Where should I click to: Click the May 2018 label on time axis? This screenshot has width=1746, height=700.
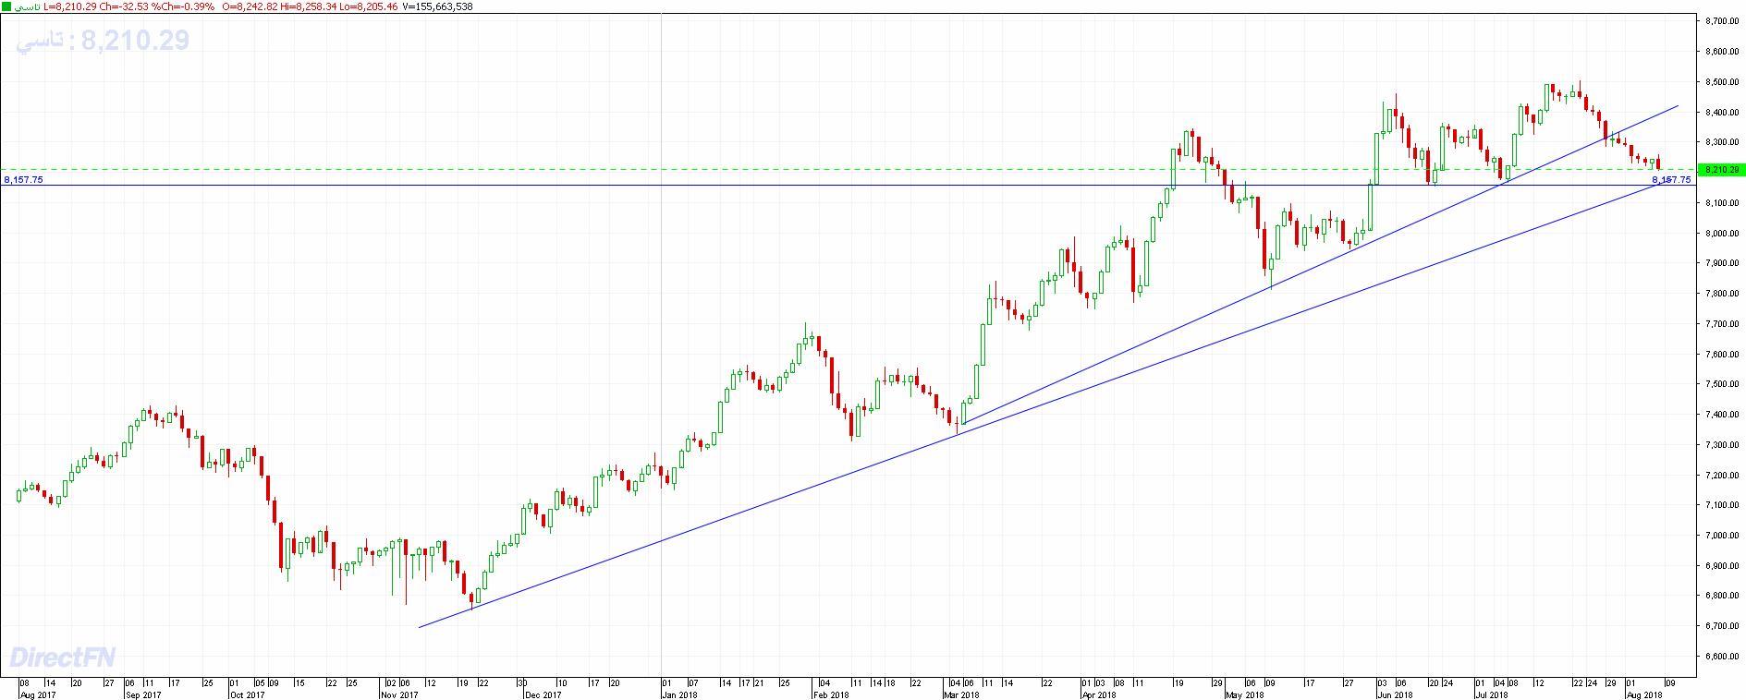tap(1244, 694)
